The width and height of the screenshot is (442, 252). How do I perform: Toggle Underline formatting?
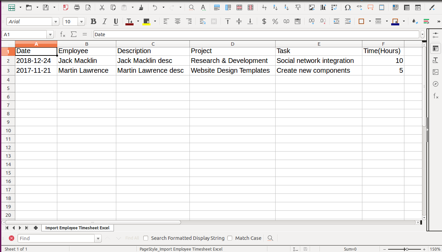point(116,22)
